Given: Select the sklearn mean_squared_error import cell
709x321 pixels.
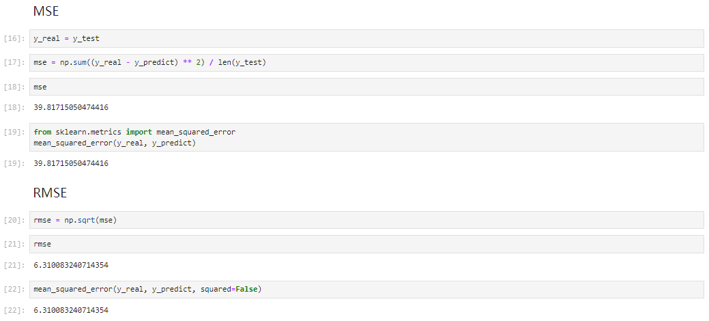Looking at the screenshot, I should pos(366,137).
